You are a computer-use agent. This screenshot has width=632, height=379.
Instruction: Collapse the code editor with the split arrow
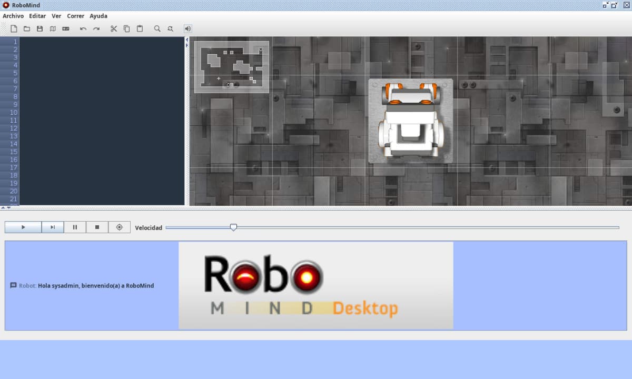[x=186, y=39]
